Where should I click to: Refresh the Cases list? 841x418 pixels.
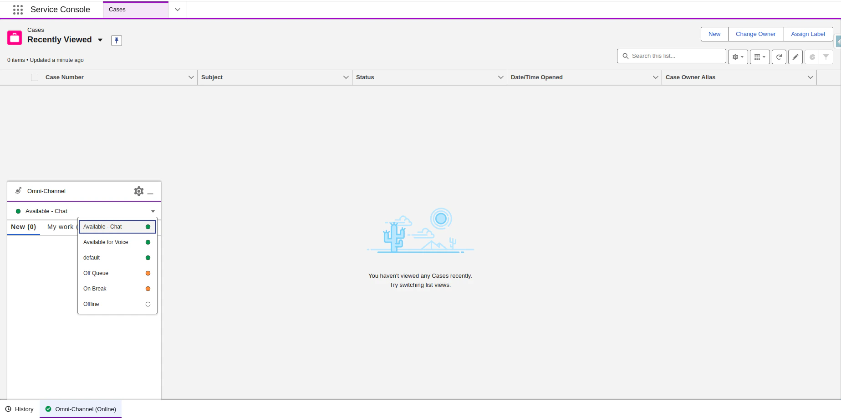pyautogui.click(x=779, y=57)
